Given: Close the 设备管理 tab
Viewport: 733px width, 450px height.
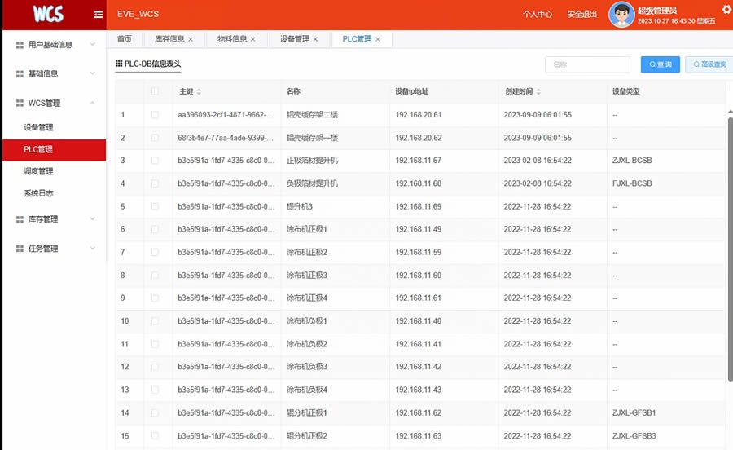Looking at the screenshot, I should pyautogui.click(x=315, y=39).
